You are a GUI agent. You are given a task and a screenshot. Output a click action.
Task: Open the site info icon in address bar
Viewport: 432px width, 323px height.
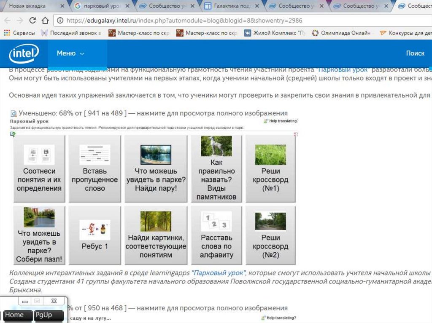[x=60, y=21]
